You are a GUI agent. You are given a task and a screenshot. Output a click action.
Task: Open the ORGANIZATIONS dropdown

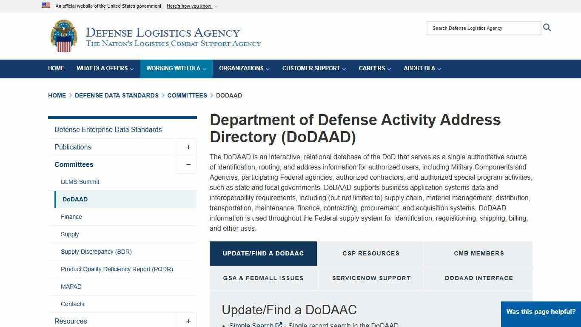[x=244, y=69]
